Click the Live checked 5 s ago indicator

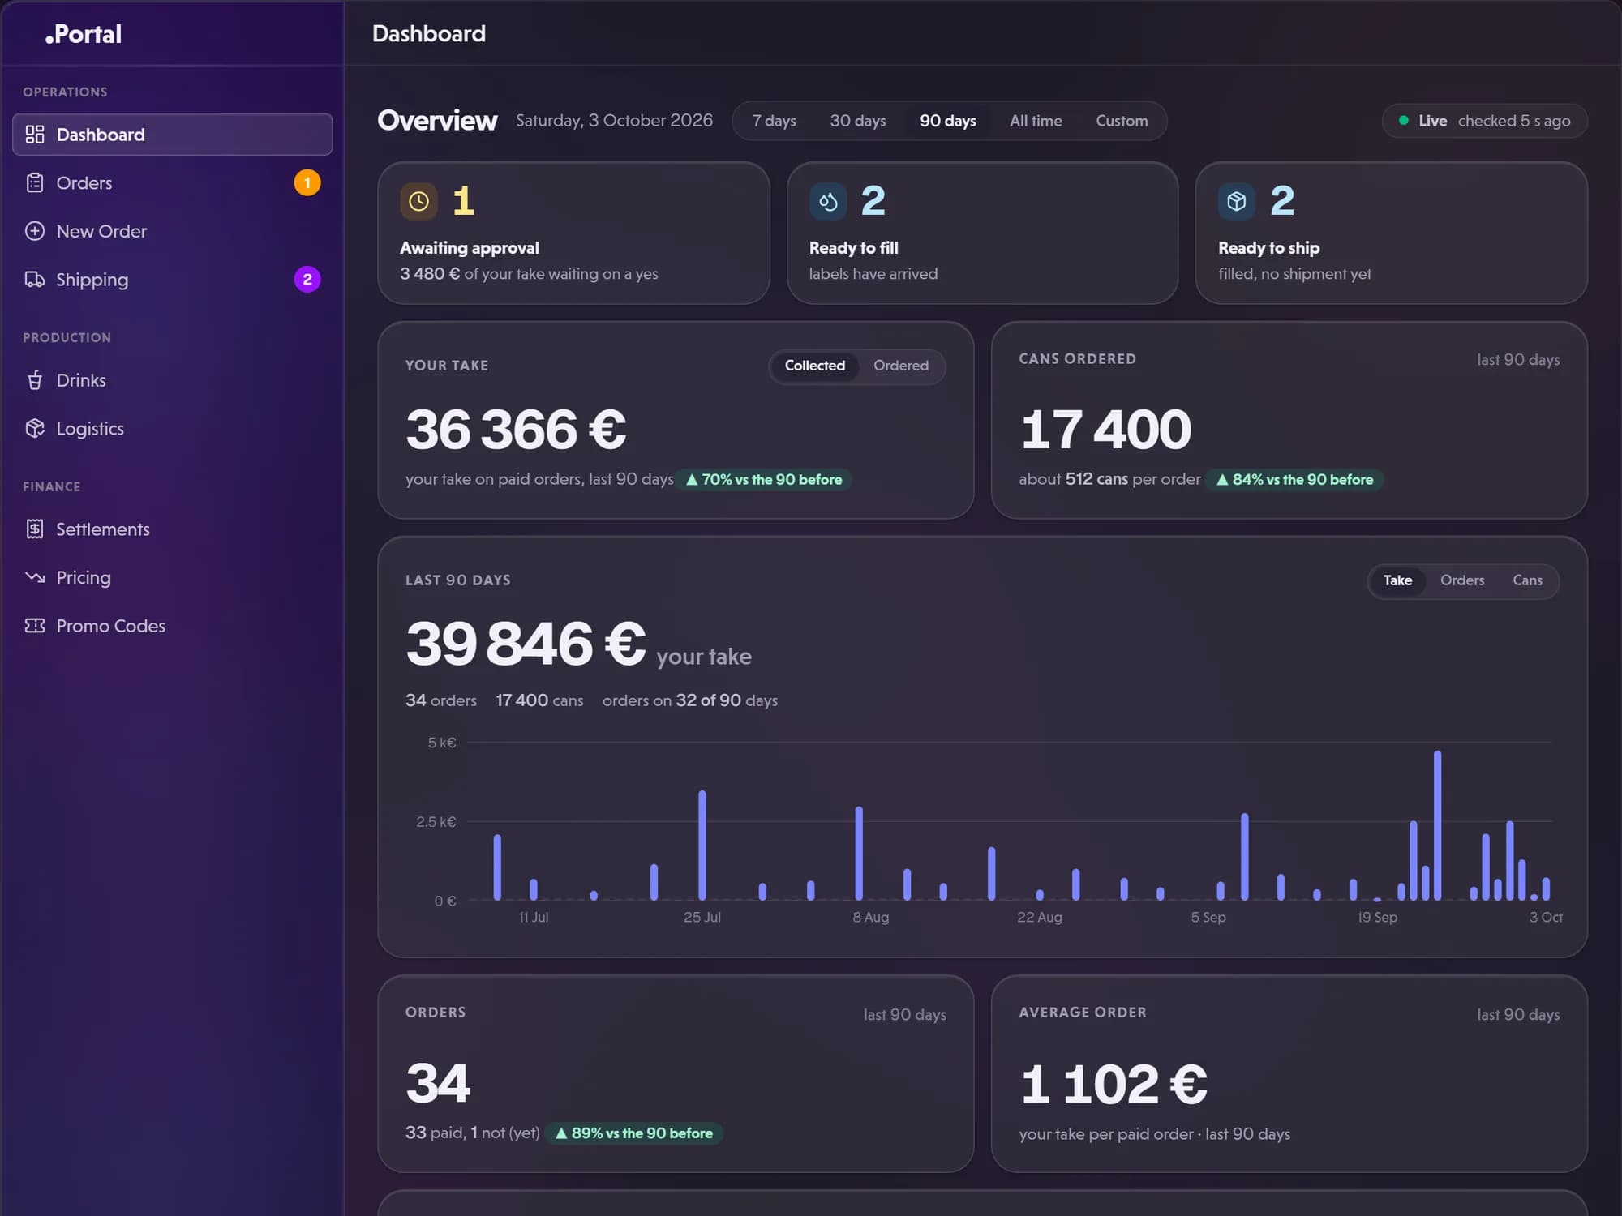(x=1484, y=121)
